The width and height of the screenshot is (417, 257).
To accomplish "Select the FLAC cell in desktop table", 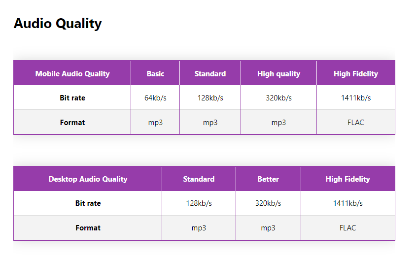I will (x=348, y=228).
